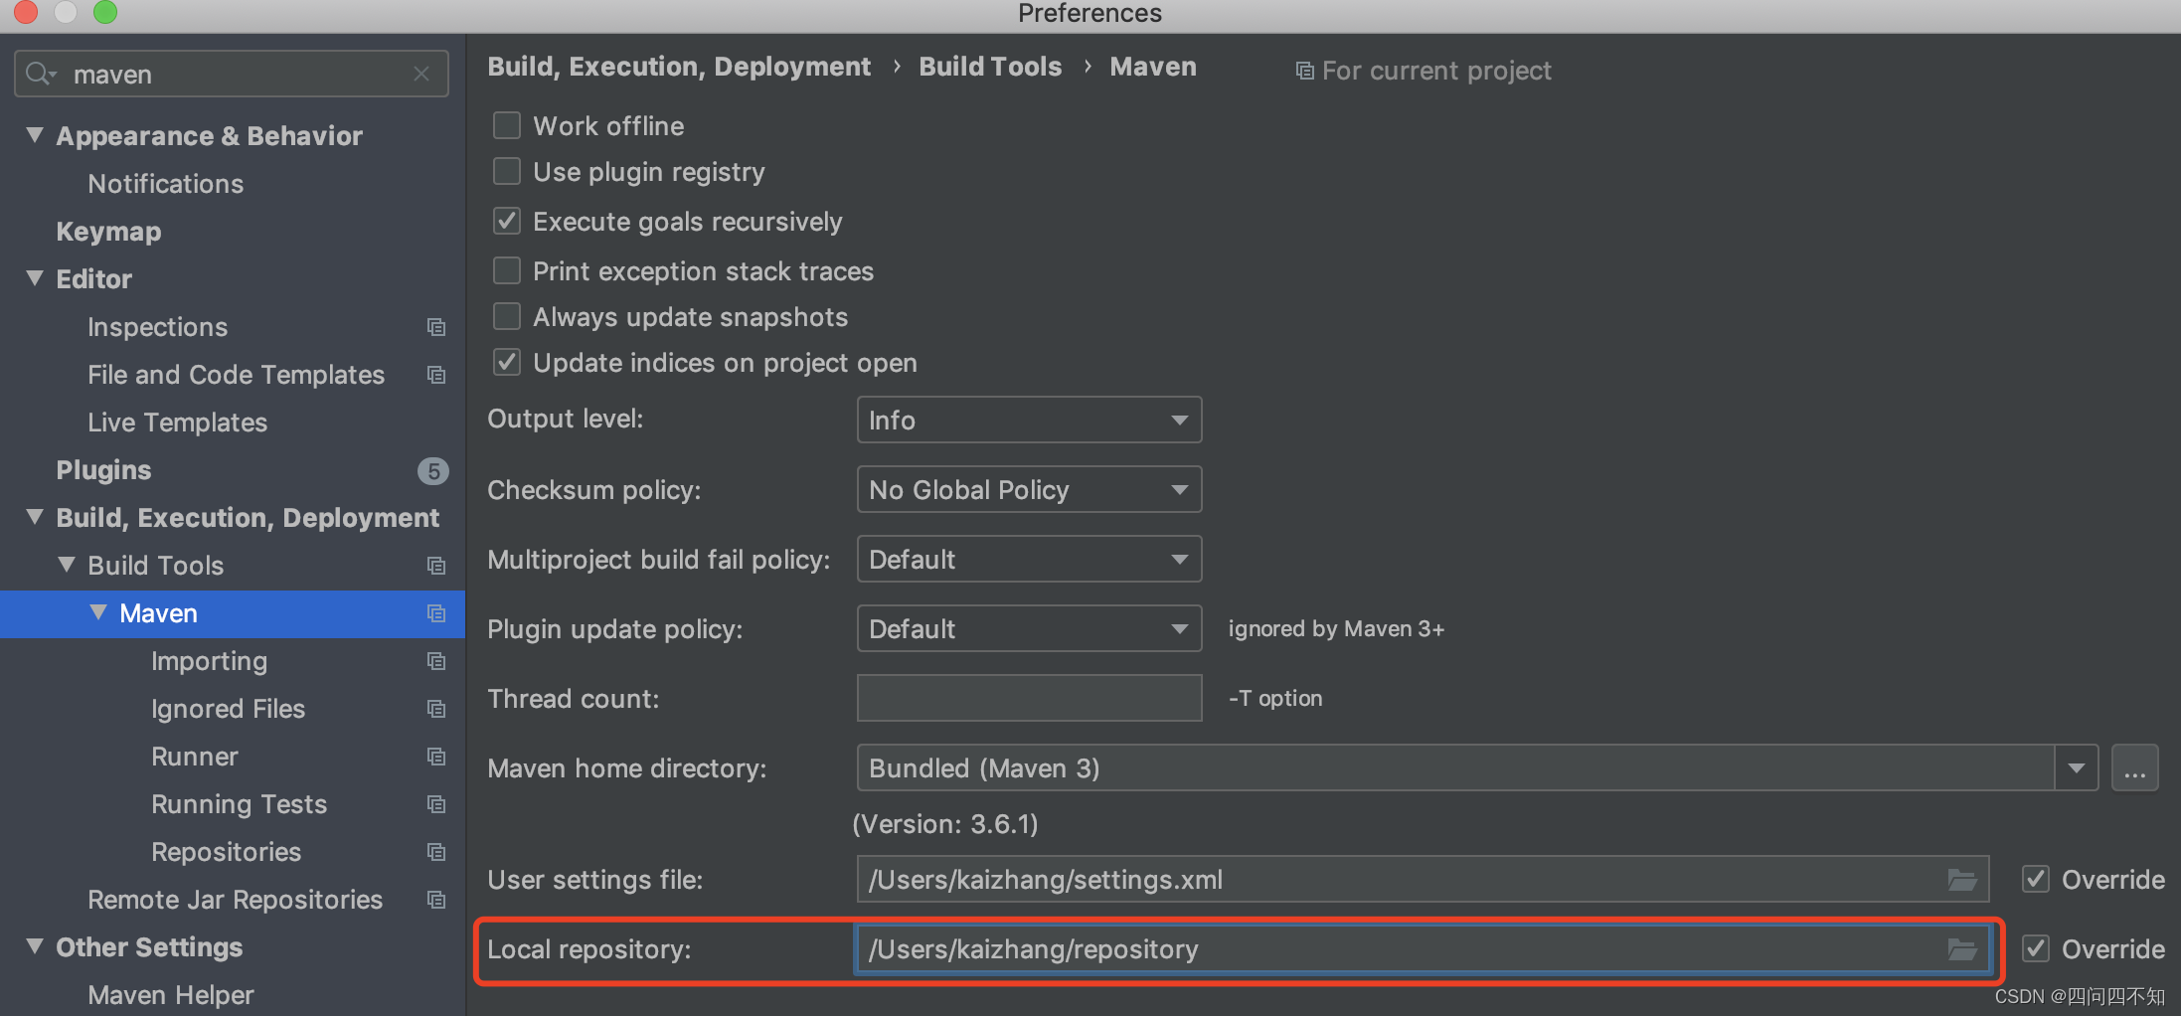Toggle Always update snapshots checkbox
The height and width of the screenshot is (1016, 2181).
[x=507, y=316]
